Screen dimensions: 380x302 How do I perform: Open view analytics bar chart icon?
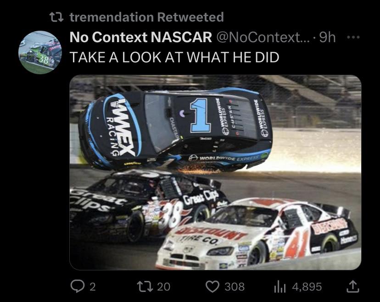click(280, 287)
